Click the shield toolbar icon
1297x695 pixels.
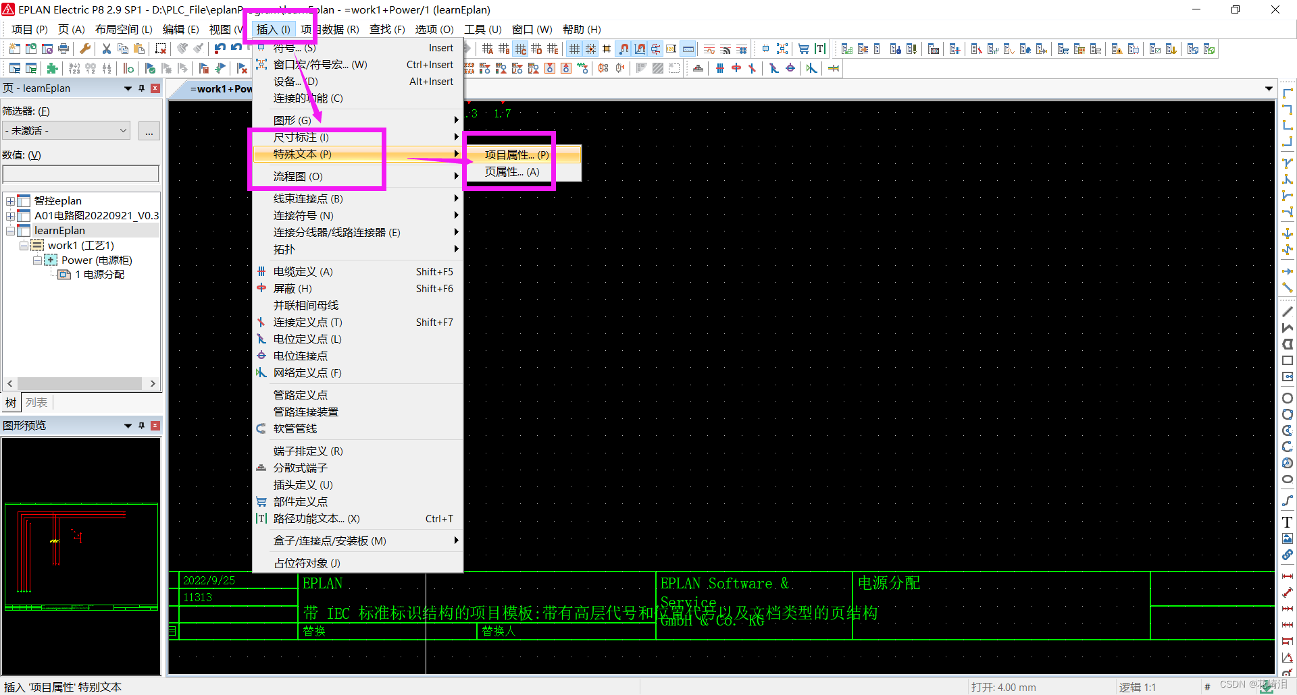(736, 68)
